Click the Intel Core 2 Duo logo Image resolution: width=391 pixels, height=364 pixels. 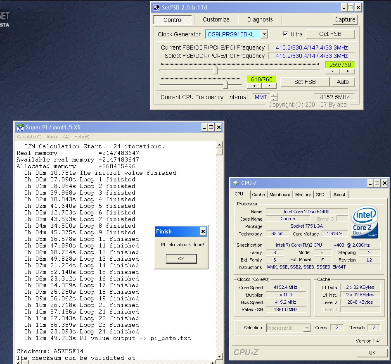(x=365, y=222)
